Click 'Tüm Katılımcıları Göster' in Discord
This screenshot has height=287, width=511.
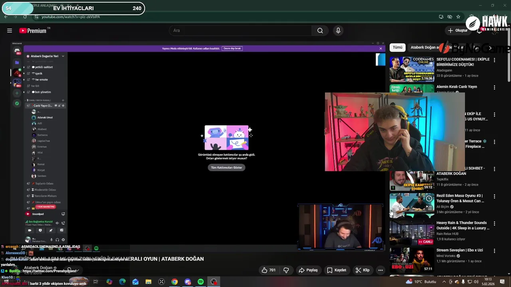226,167
